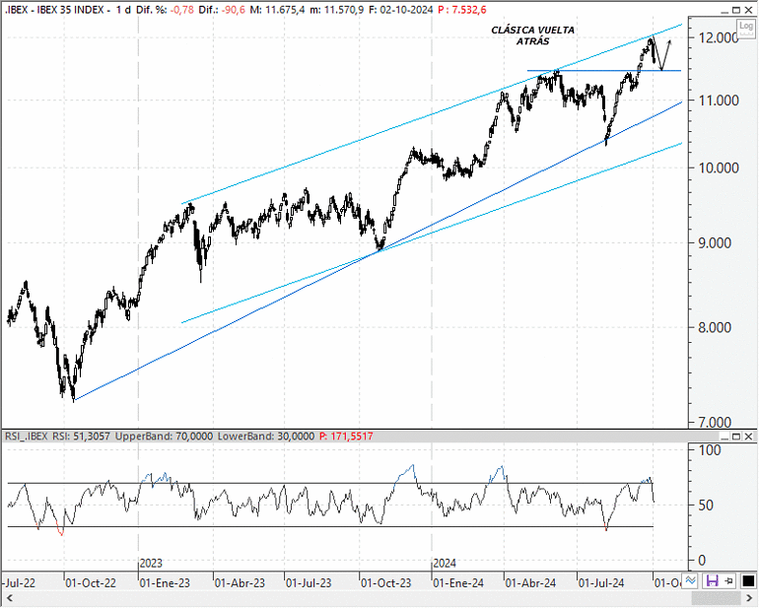Close the RSI indicator pane
The image size is (759, 608).
click(749, 437)
